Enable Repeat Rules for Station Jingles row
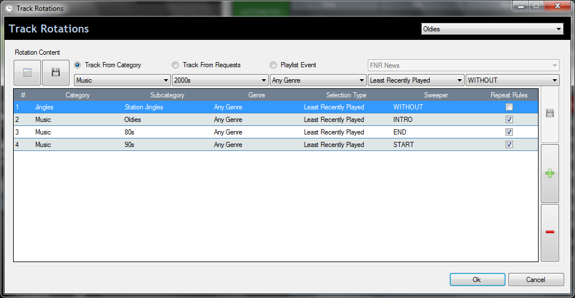The height and width of the screenshot is (298, 575). pyautogui.click(x=509, y=107)
